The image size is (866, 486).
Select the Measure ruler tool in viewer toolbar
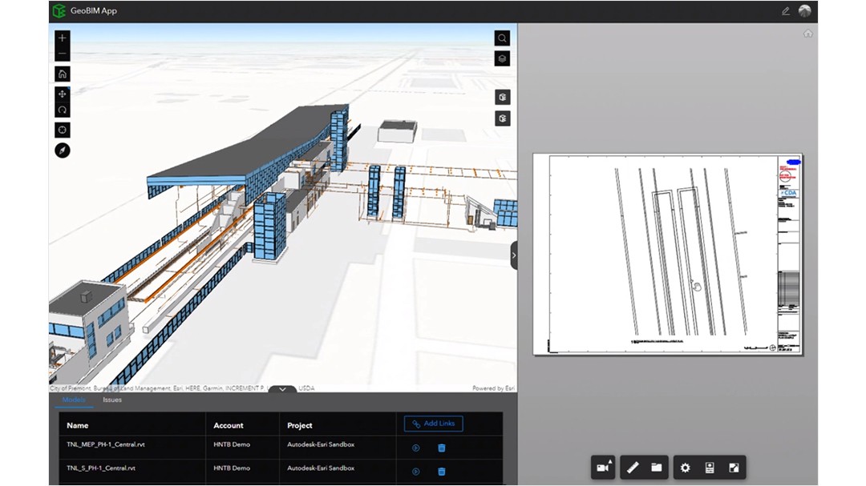coord(633,467)
